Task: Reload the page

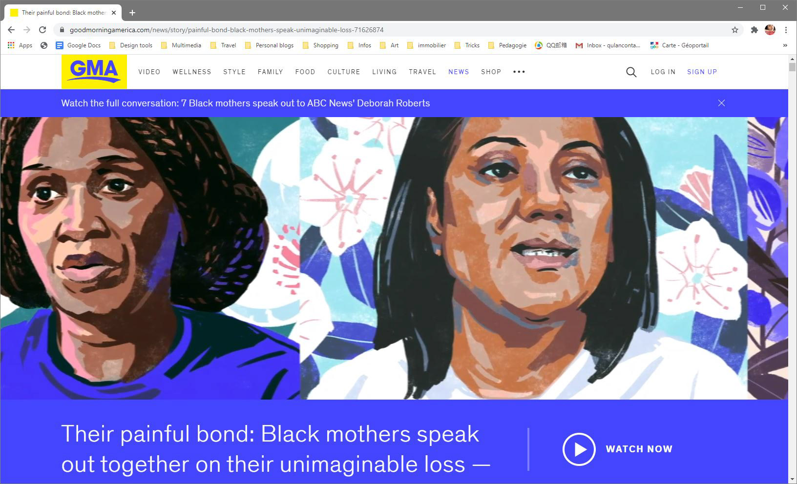Action: point(42,30)
